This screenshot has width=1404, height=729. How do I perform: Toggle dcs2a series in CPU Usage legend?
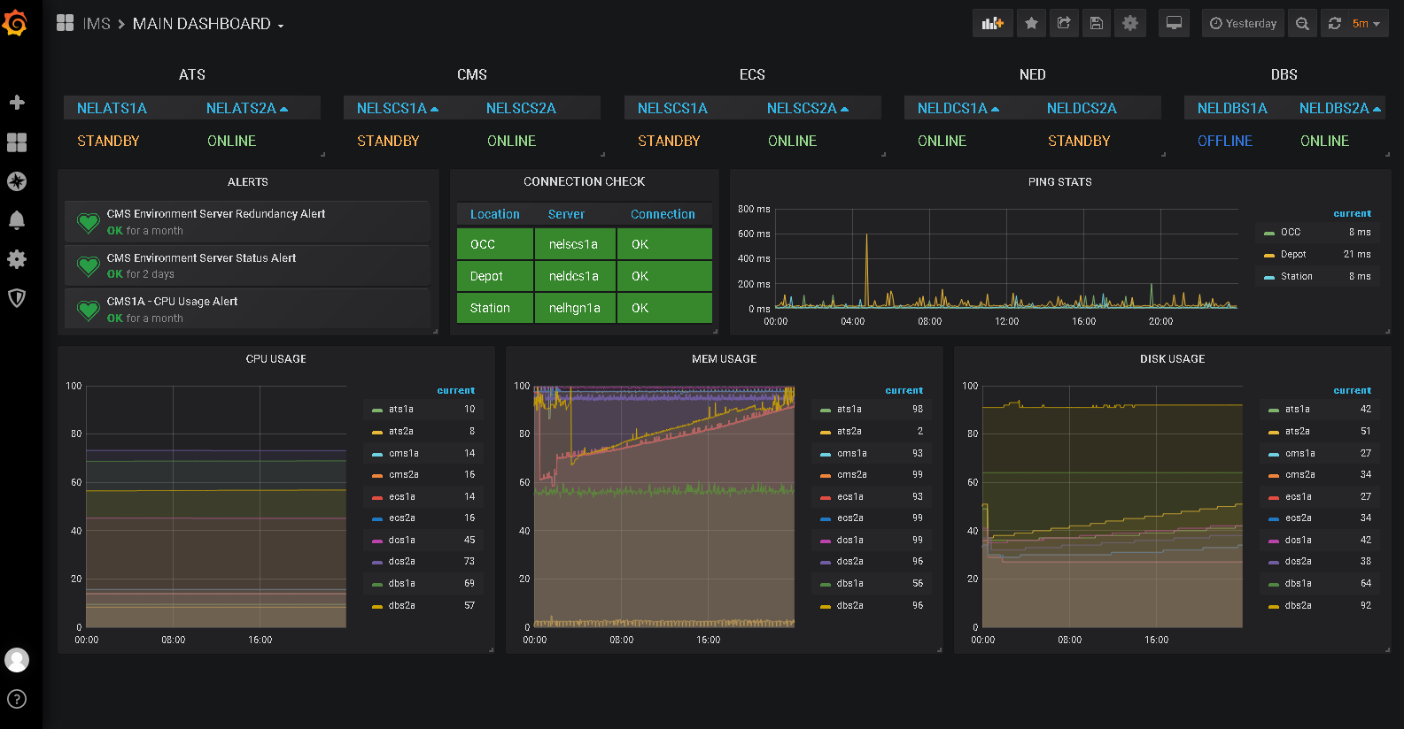(x=402, y=561)
